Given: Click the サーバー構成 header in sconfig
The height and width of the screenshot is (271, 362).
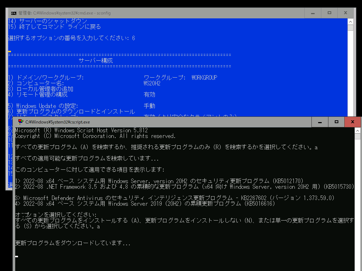Looking at the screenshot, I should coord(95,61).
